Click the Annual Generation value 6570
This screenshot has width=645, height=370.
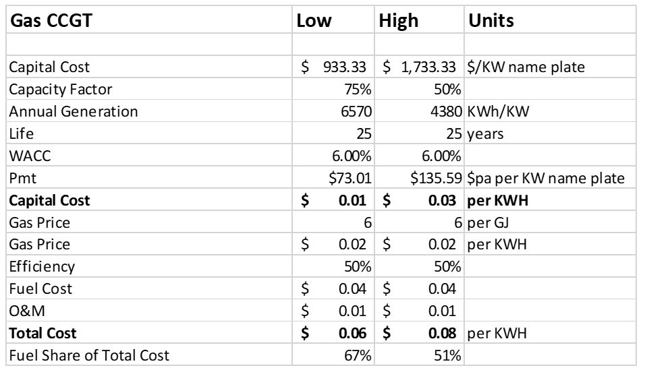(352, 111)
